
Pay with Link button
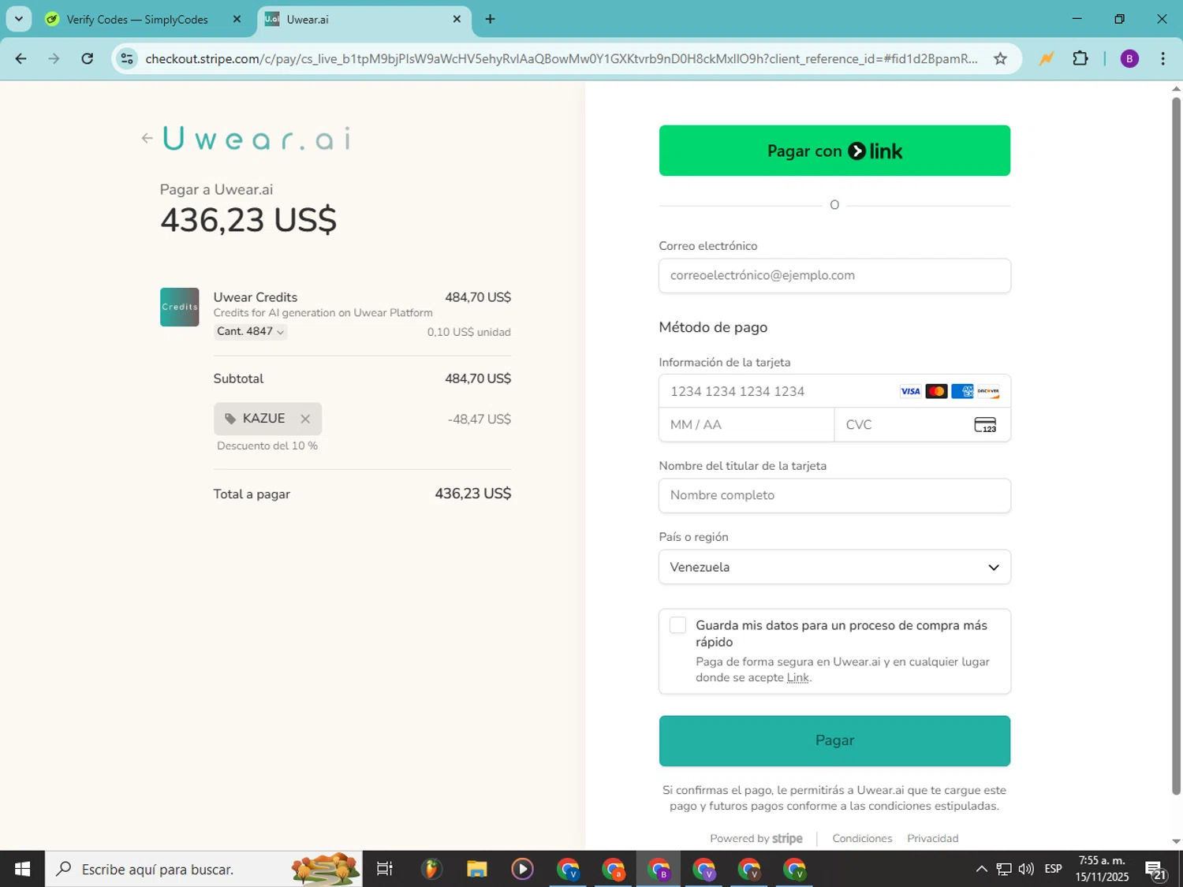pyautogui.click(x=834, y=151)
